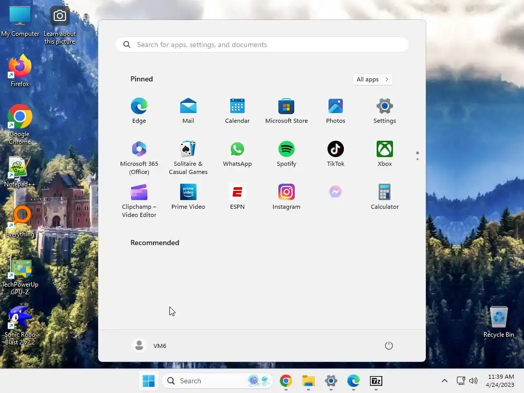Select the Notepad++ desktop shortcut
Screen dimensions: 524x393
[x=20, y=171]
